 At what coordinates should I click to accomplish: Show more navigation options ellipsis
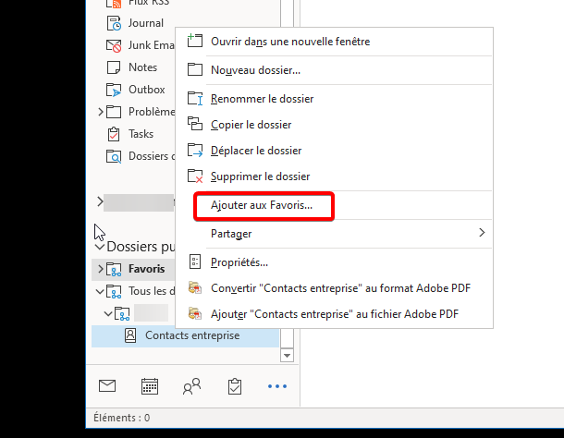pos(277,386)
